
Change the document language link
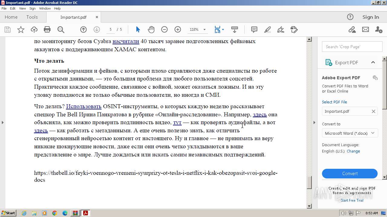tap(353, 151)
